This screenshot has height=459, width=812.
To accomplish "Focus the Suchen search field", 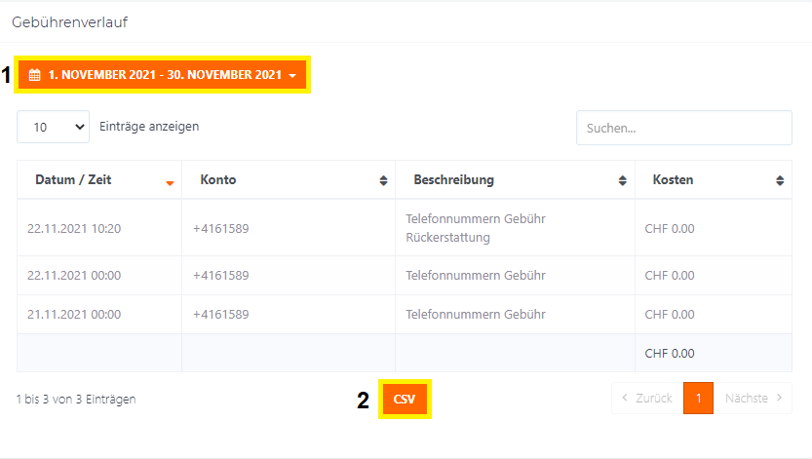I will tap(683, 128).
